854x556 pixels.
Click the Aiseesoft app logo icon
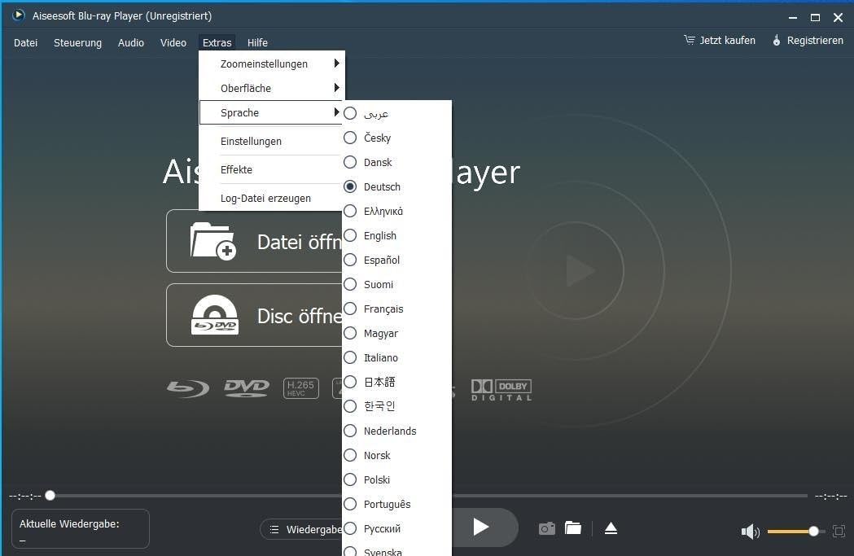(18, 15)
